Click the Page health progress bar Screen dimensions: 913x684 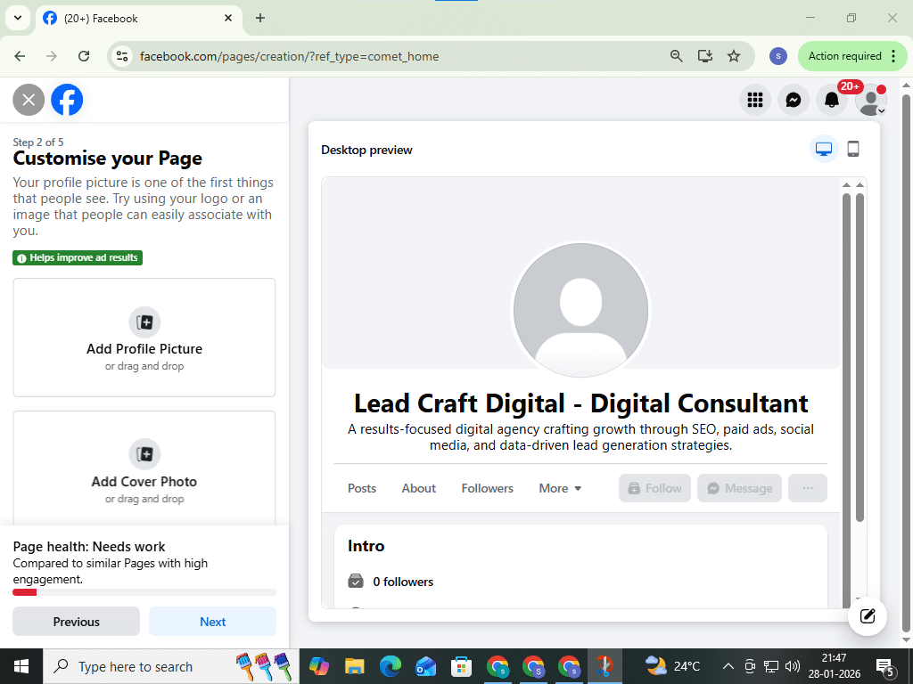pos(144,591)
